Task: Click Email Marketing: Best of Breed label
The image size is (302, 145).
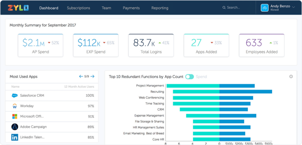Action: [x=144, y=133]
